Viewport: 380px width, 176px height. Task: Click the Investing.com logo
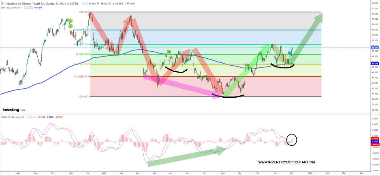[14, 110]
